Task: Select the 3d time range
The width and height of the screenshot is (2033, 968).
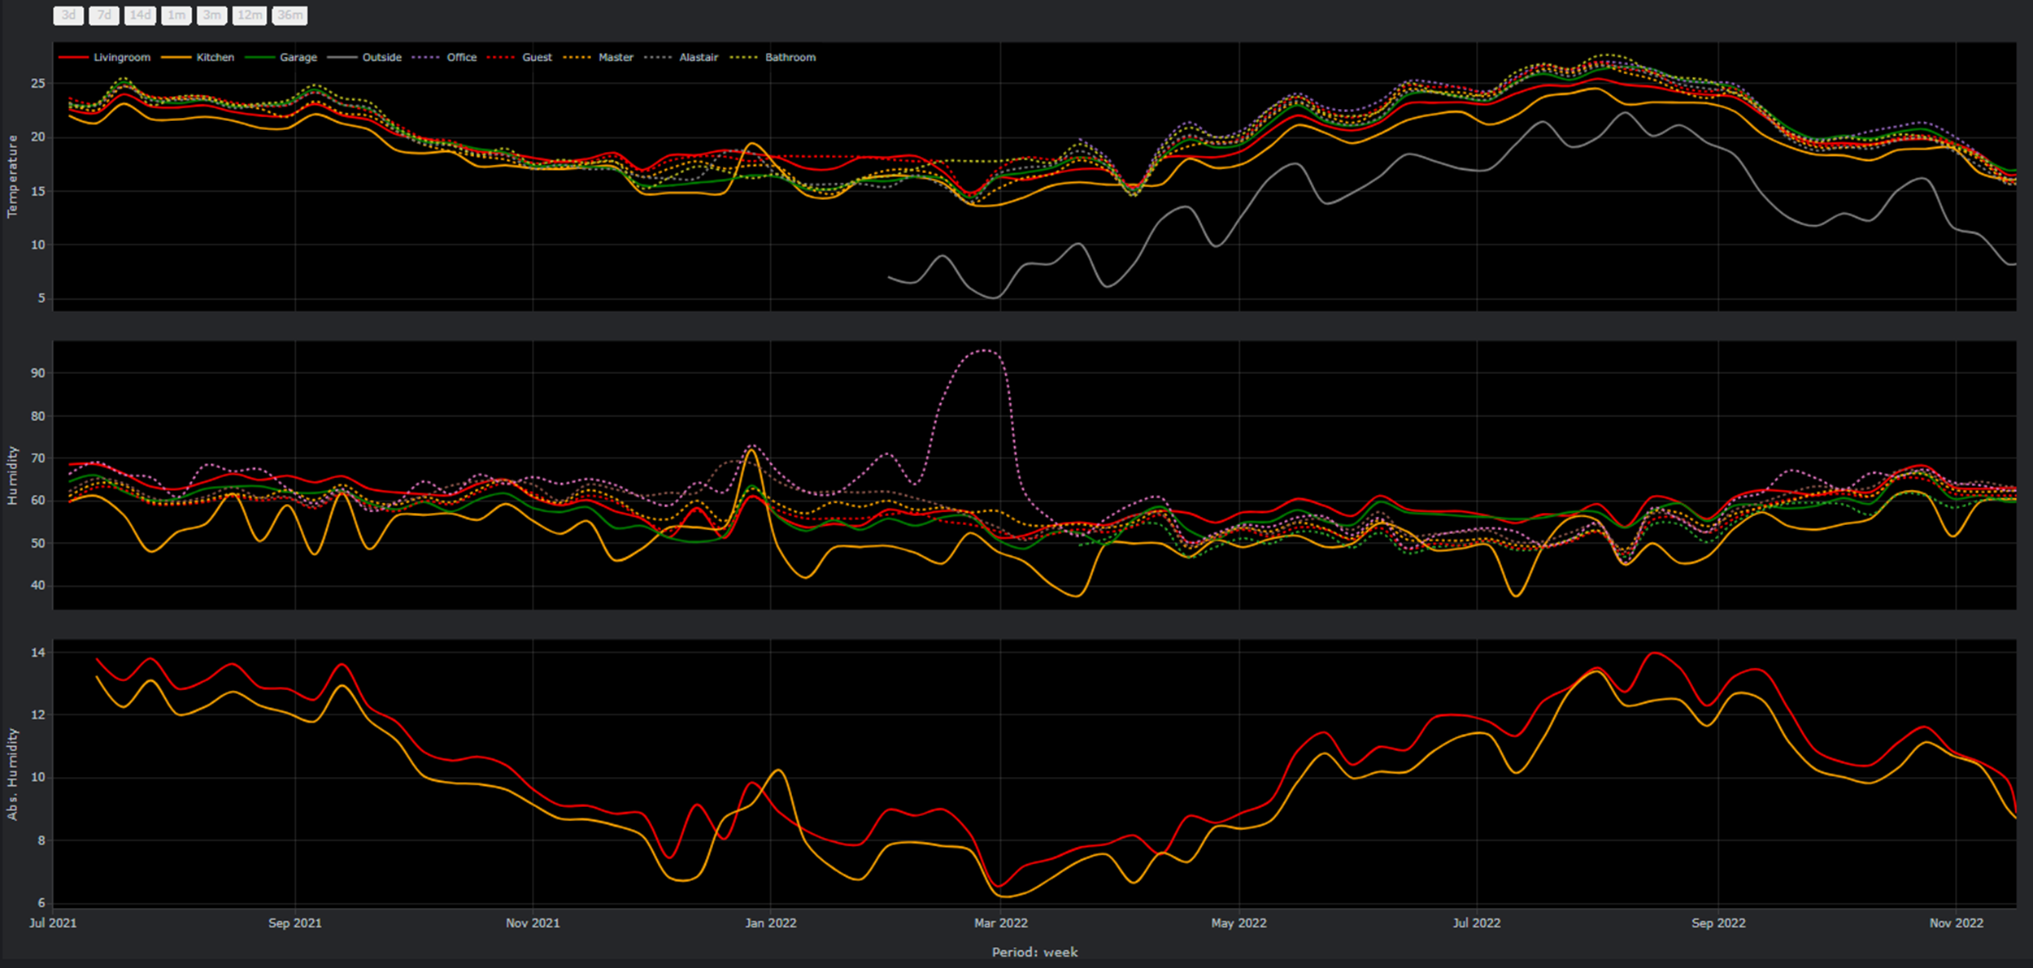Action: point(68,15)
